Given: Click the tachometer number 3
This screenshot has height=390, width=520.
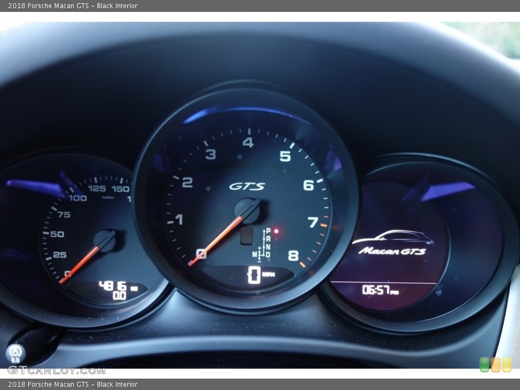Looking at the screenshot, I should click(x=211, y=154).
